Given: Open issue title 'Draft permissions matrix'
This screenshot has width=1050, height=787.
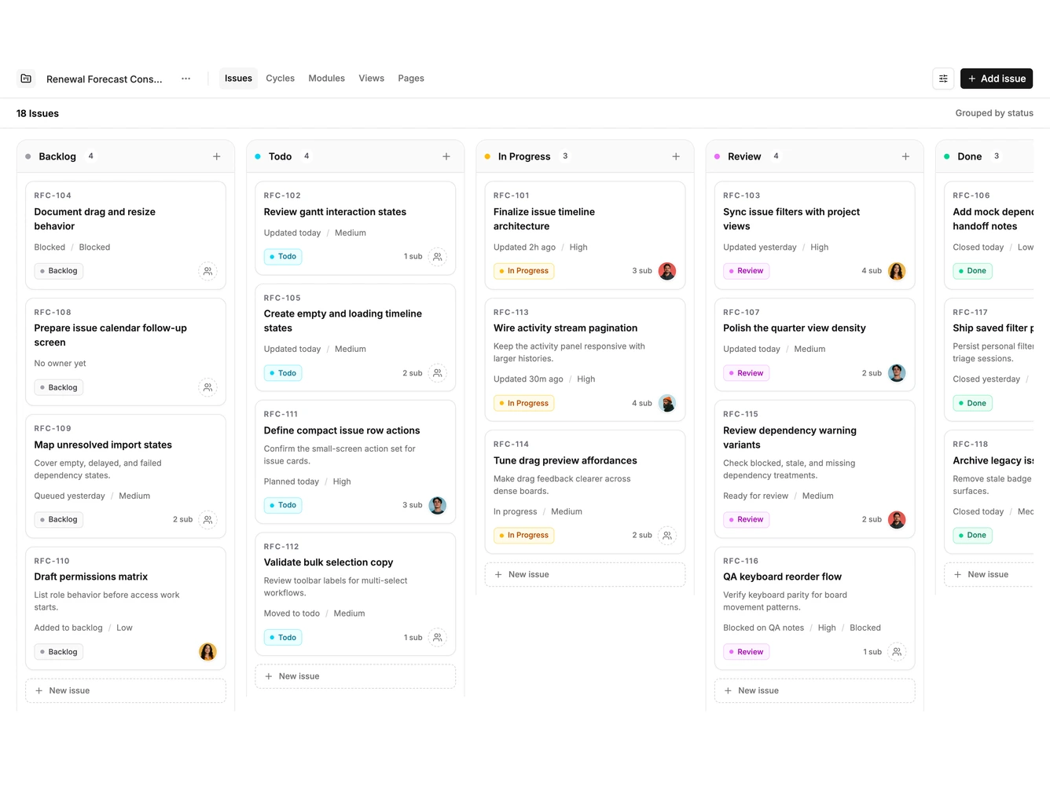Looking at the screenshot, I should coord(91,577).
